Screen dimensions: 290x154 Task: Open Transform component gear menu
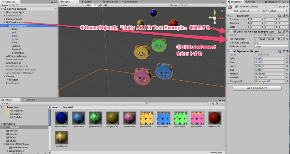(287, 16)
